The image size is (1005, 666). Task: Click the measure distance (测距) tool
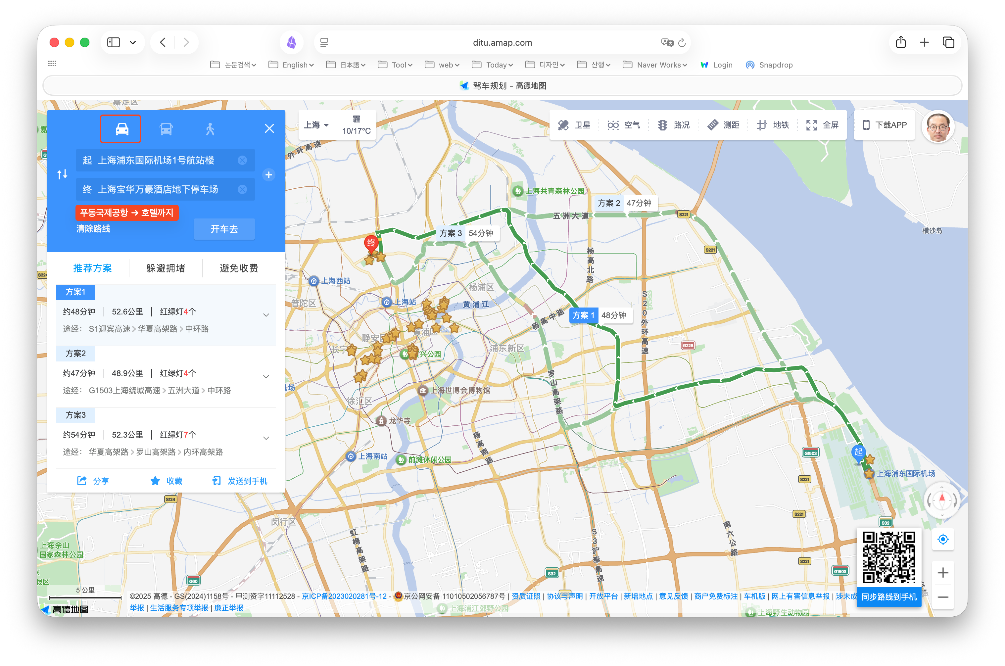[723, 125]
